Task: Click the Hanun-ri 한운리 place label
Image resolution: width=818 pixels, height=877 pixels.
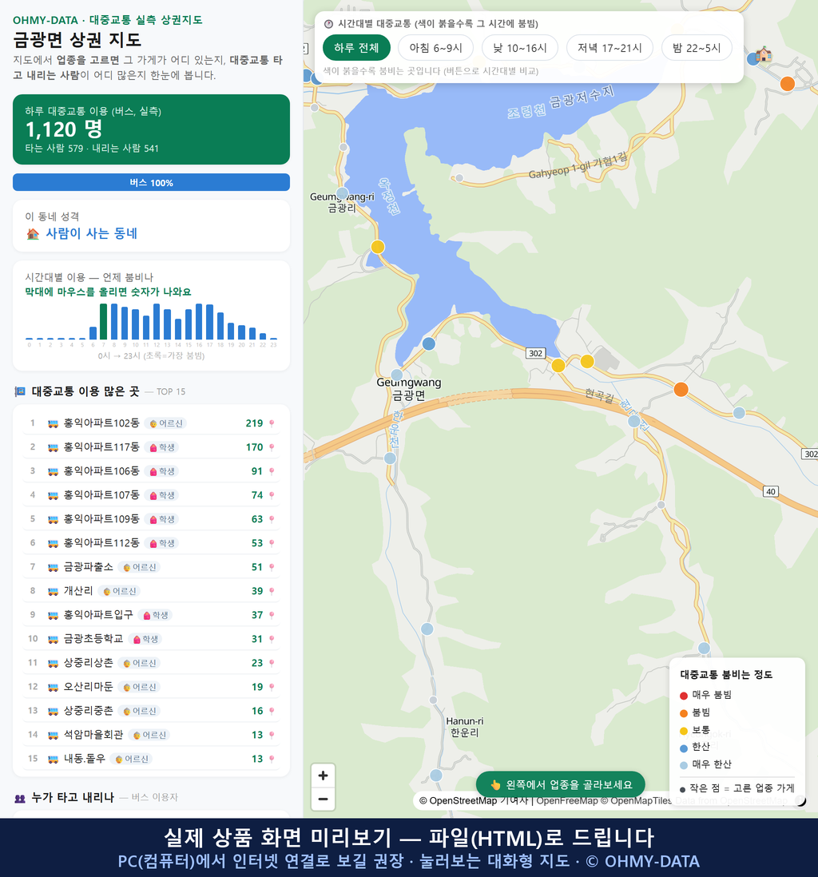Action: tap(465, 727)
